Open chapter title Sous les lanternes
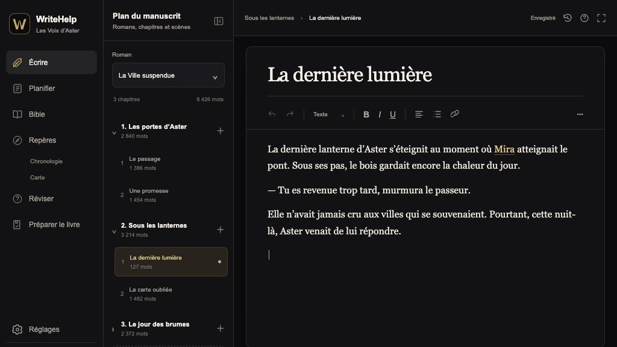The height and width of the screenshot is (347, 617). click(154, 225)
